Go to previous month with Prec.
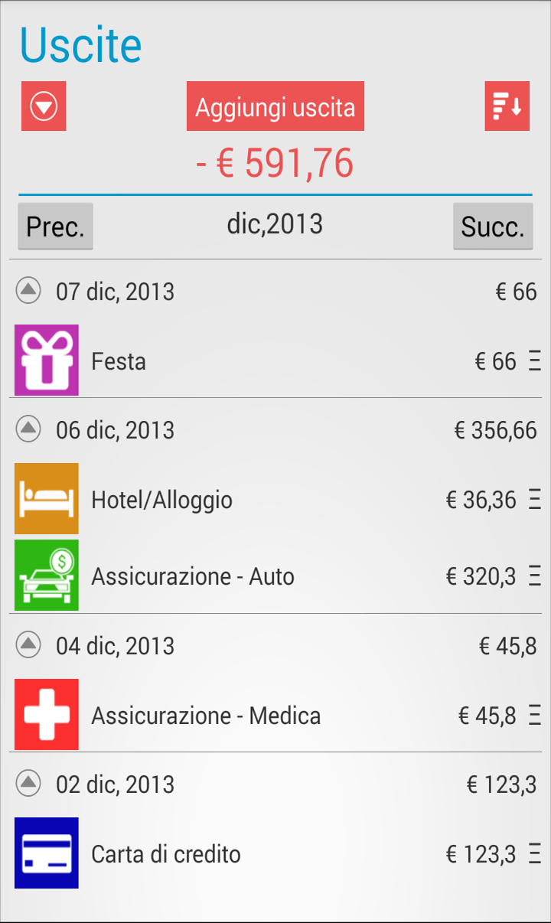Screen dimensions: 551x923 click(55, 226)
